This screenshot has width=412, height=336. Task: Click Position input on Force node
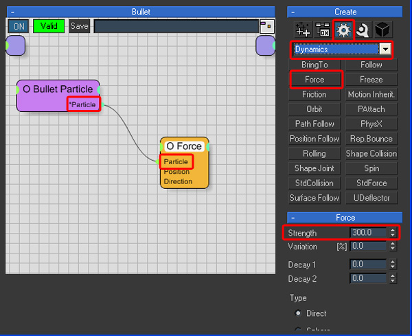176,172
